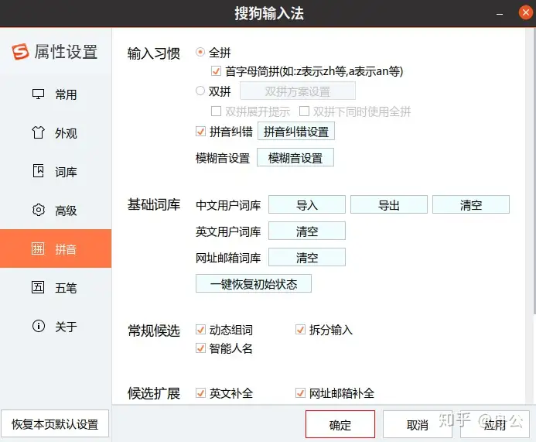
Task: Click the 候选扩展 section heading
Action: (x=154, y=393)
